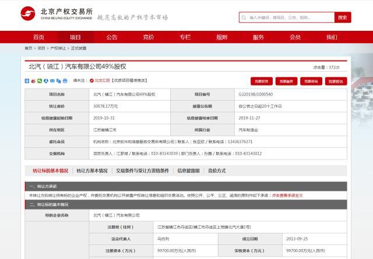Click the printer icon in share row
The width and height of the screenshot is (373, 259).
point(65,80)
